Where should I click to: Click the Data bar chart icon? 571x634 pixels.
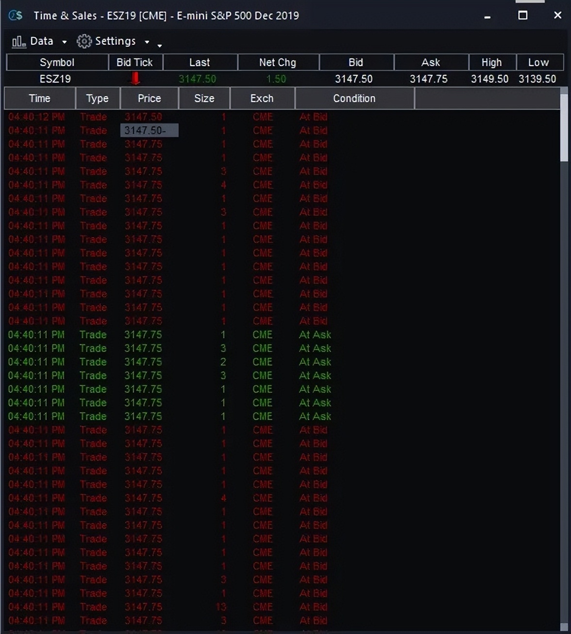tap(19, 42)
